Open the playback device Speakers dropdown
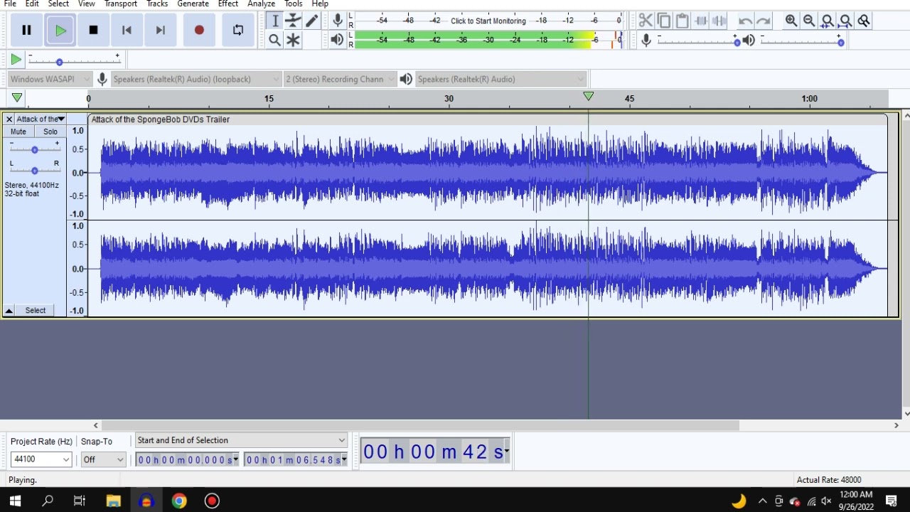The height and width of the screenshot is (512, 910). (500, 79)
